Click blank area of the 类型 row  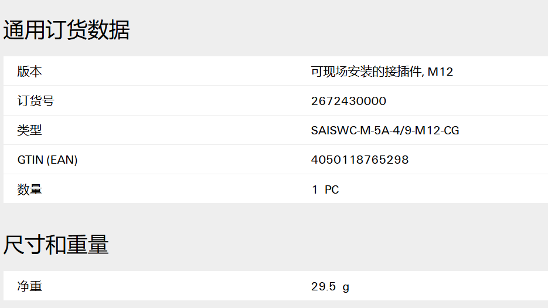click(x=182, y=130)
